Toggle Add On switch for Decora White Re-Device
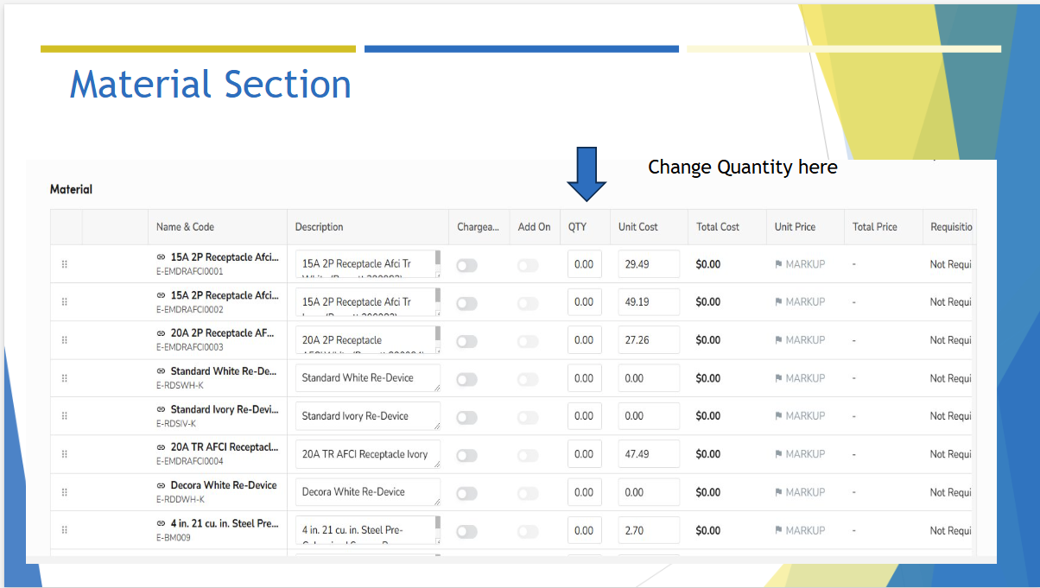Screen dimensions: 1040x588 tap(527, 493)
